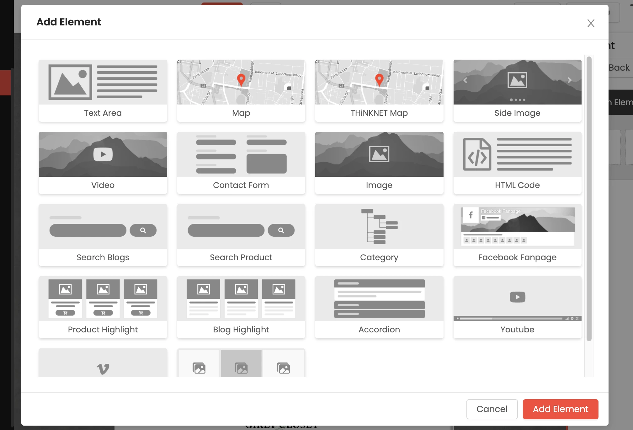Image resolution: width=633 pixels, height=430 pixels.
Task: Pick the THiNKNET Map element
Action: (379, 90)
